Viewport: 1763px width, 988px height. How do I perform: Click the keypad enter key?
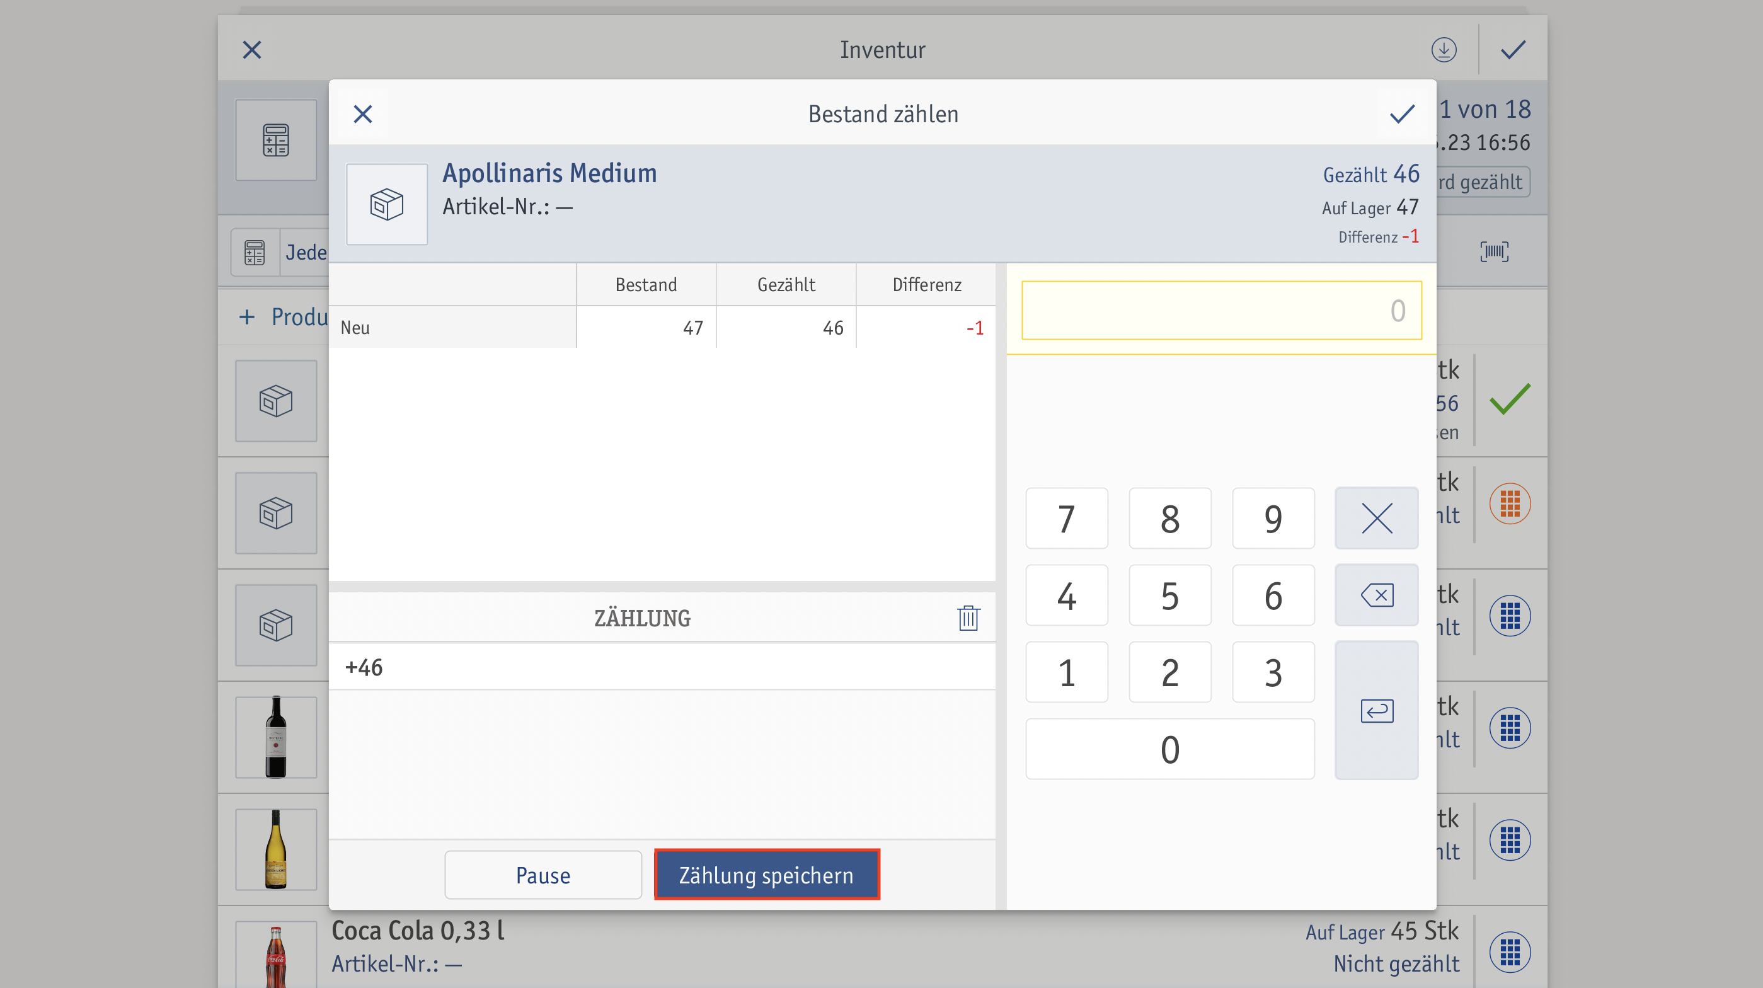point(1376,710)
